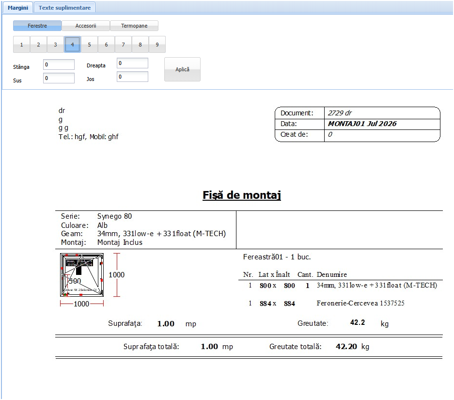
Task: Focus the Sus margin input field
Action: pos(59,78)
